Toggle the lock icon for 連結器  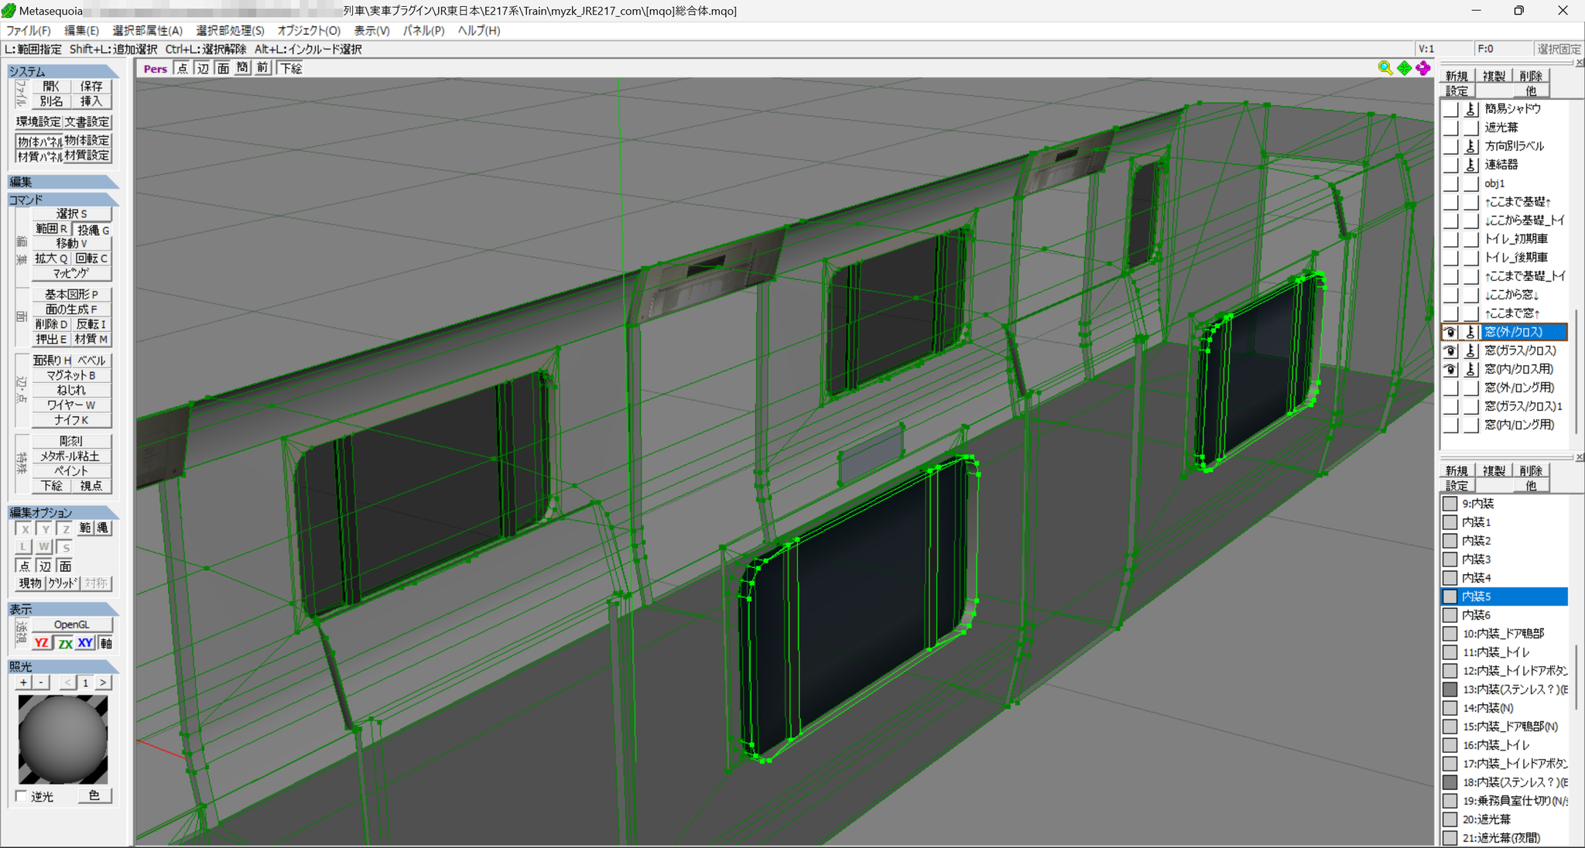point(1471,165)
